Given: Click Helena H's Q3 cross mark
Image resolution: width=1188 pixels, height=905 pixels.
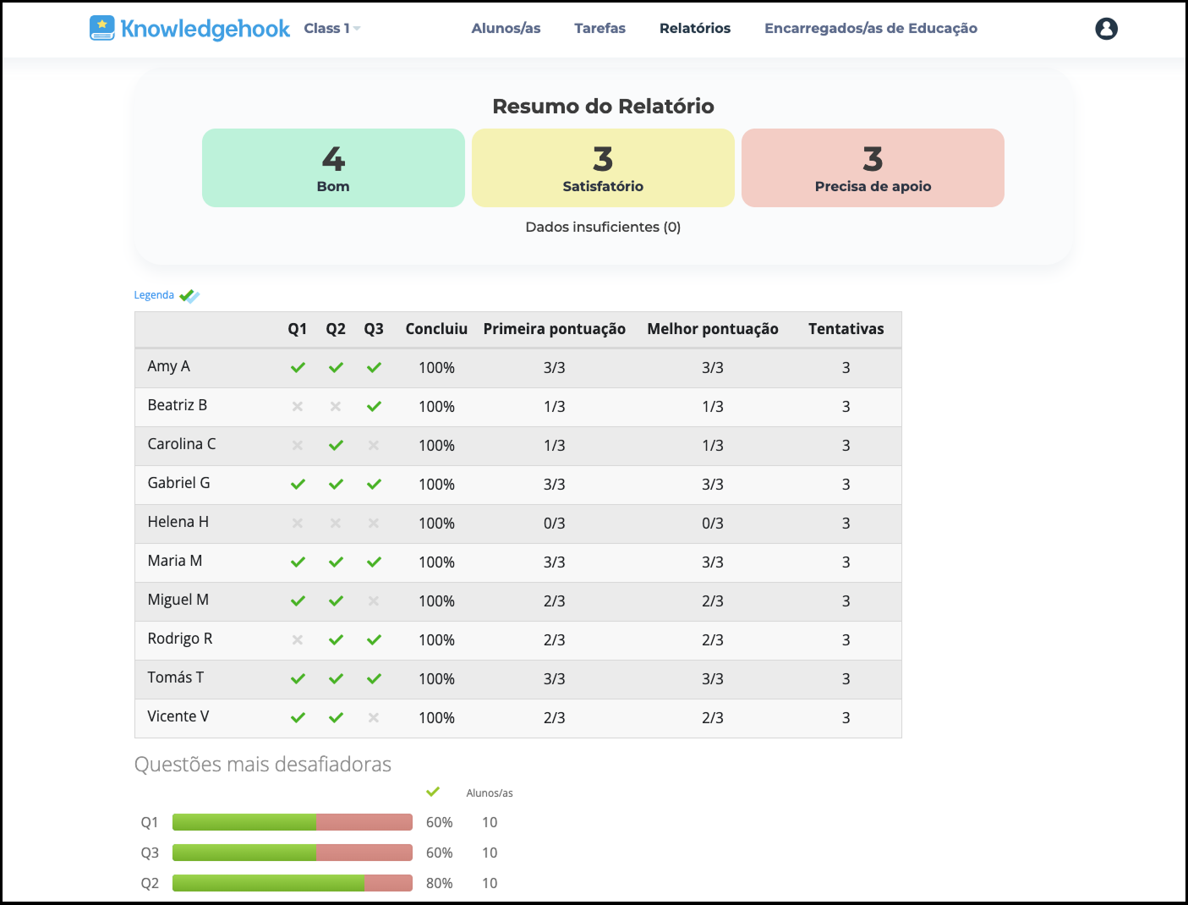Looking at the screenshot, I should click(374, 524).
